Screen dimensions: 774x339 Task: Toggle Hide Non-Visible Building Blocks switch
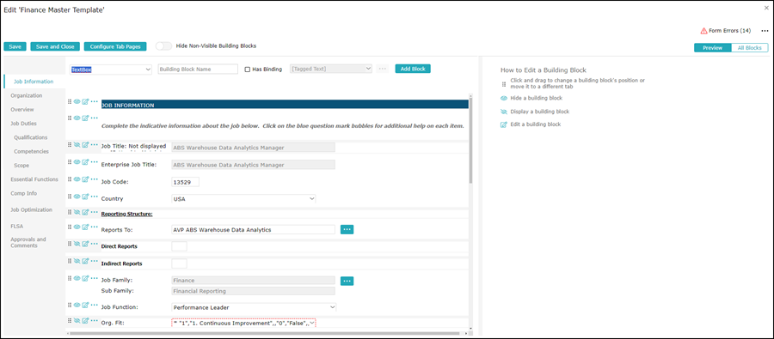click(163, 45)
